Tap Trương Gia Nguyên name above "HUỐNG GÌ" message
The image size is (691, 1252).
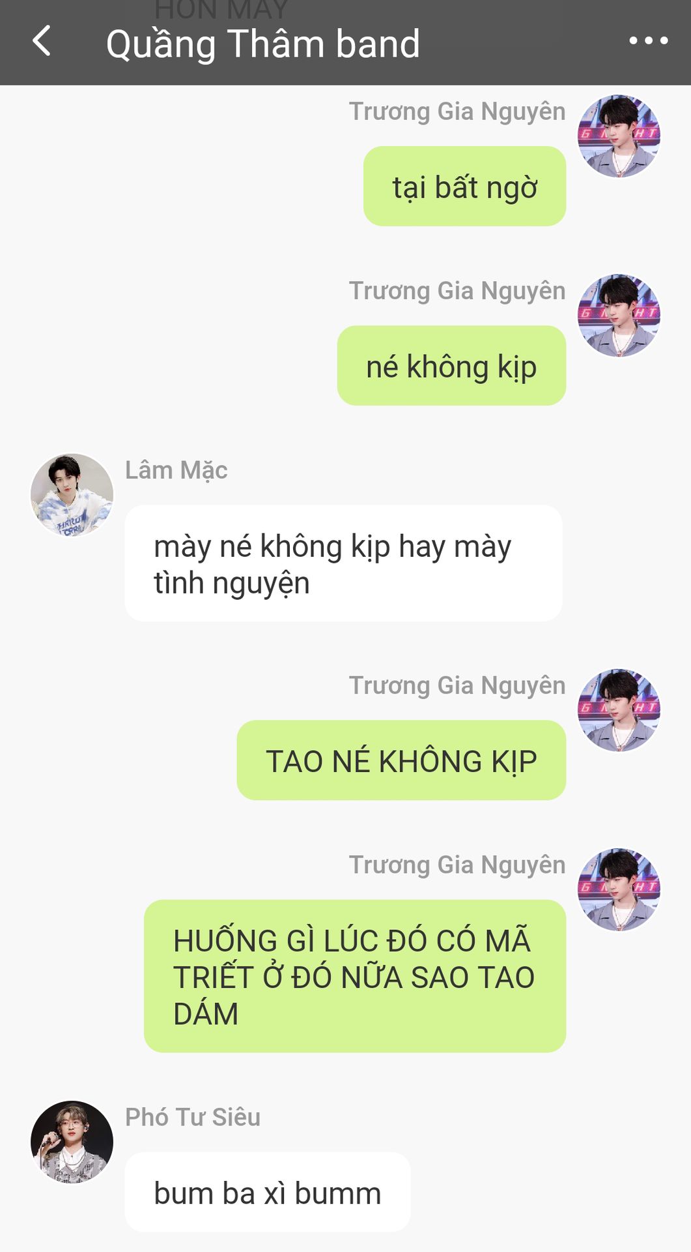457,865
